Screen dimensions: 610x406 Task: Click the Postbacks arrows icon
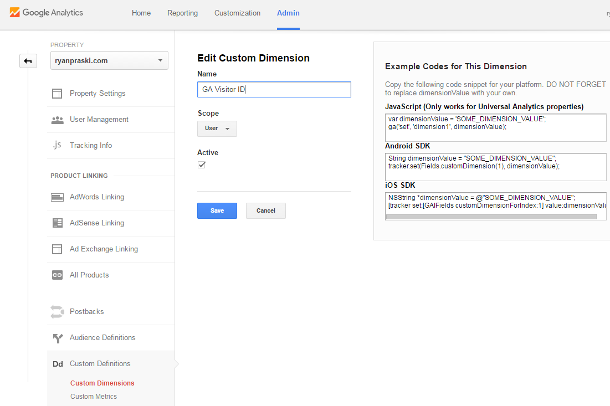click(57, 311)
